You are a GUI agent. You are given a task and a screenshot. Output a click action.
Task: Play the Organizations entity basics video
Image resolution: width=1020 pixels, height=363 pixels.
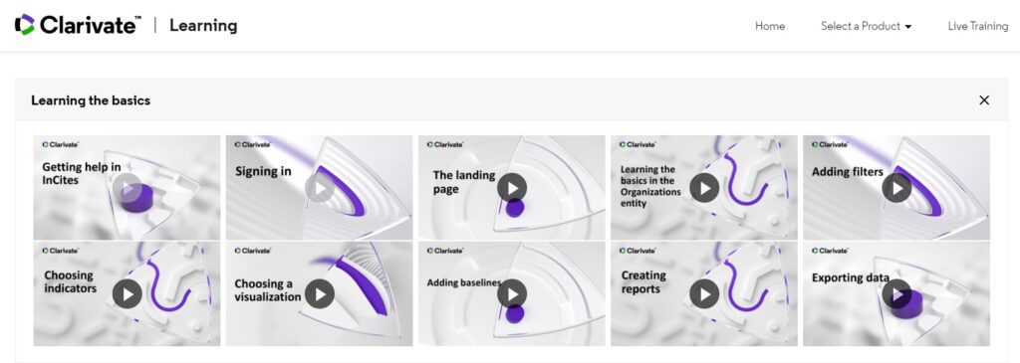(x=704, y=188)
